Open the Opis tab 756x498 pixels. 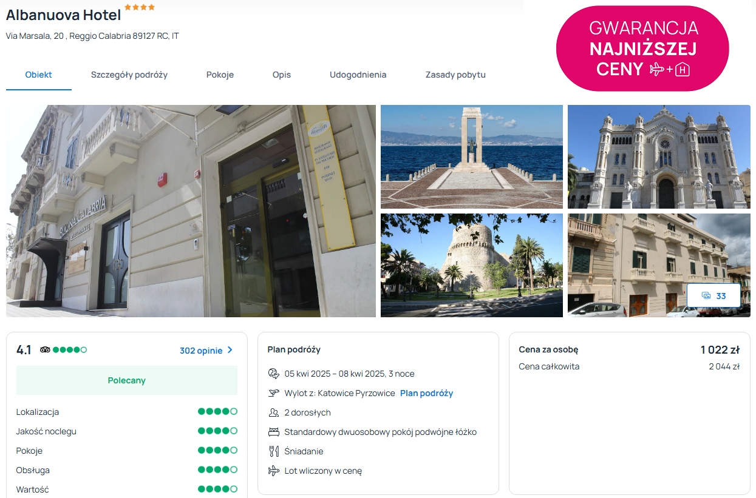282,75
